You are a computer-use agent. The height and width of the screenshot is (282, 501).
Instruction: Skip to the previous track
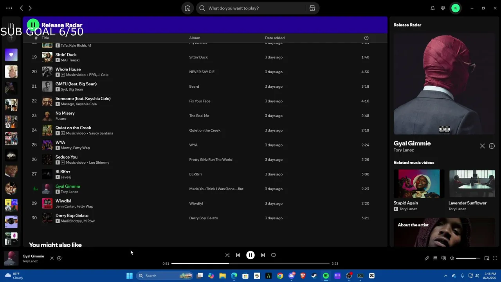[238, 255]
